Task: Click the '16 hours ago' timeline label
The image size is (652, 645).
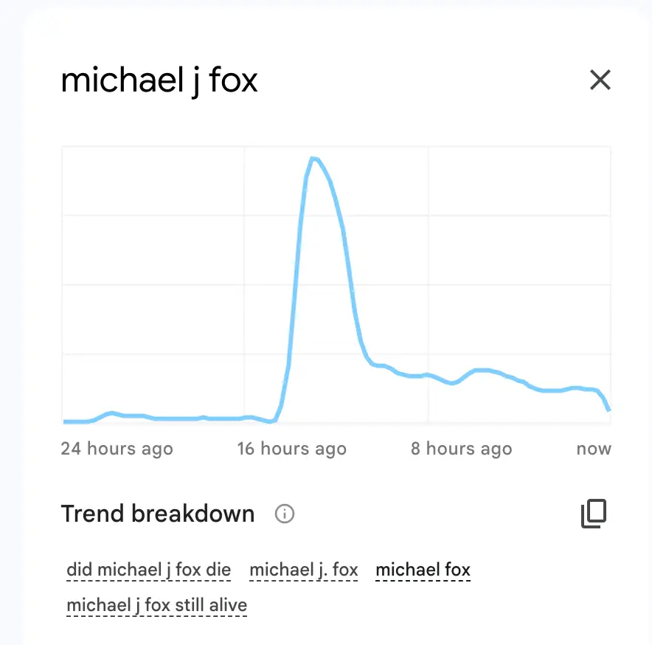Action: 291,448
